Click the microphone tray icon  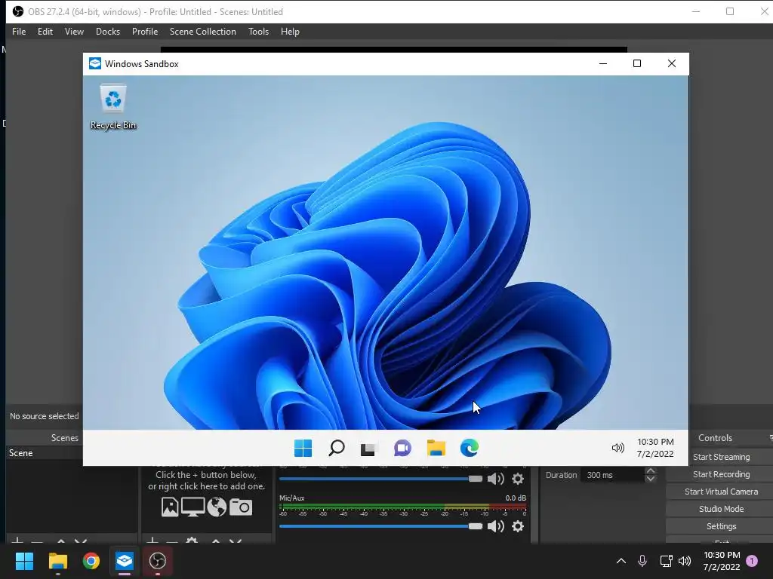point(642,561)
